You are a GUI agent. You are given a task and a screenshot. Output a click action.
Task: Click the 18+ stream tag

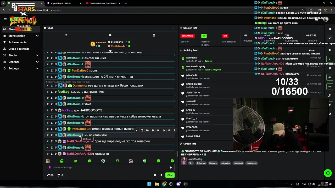(x=191, y=163)
